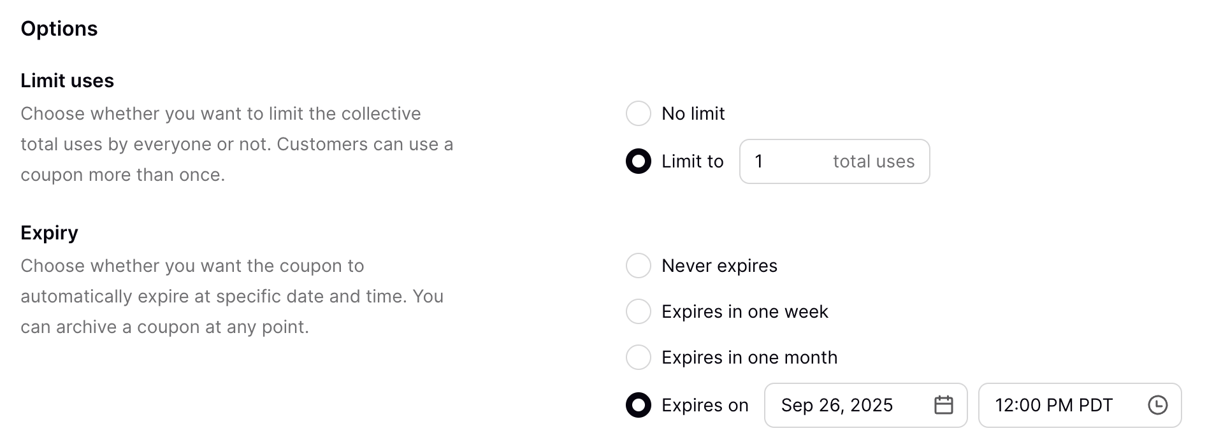Click the "12:00 PM PDT" time text
The width and height of the screenshot is (1207, 447).
[1053, 406]
